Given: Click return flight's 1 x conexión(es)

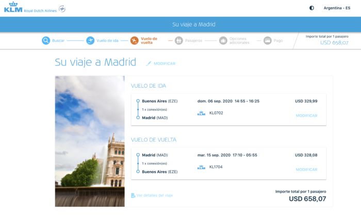Looking at the screenshot, I should 154,163.
